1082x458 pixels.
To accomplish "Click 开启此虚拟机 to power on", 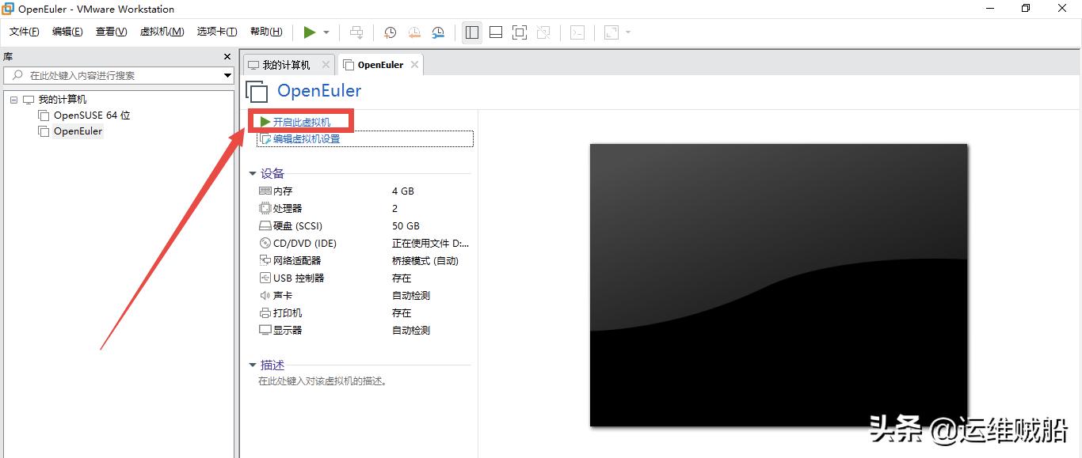I will [302, 122].
